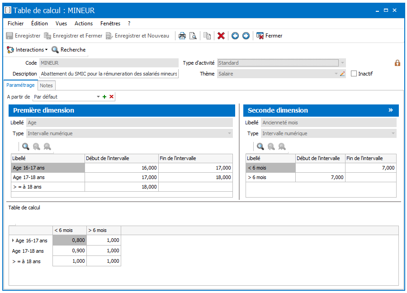The height and width of the screenshot is (293, 407).
Task: Open the Interactions dropdown
Action: [x=28, y=50]
